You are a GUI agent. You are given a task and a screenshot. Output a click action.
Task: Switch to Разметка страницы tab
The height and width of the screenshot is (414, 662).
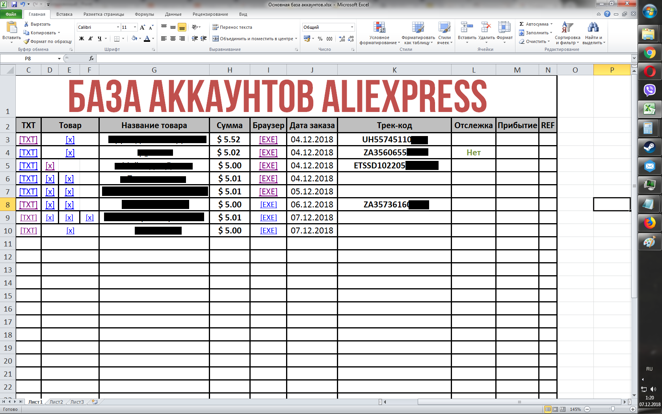pos(104,14)
